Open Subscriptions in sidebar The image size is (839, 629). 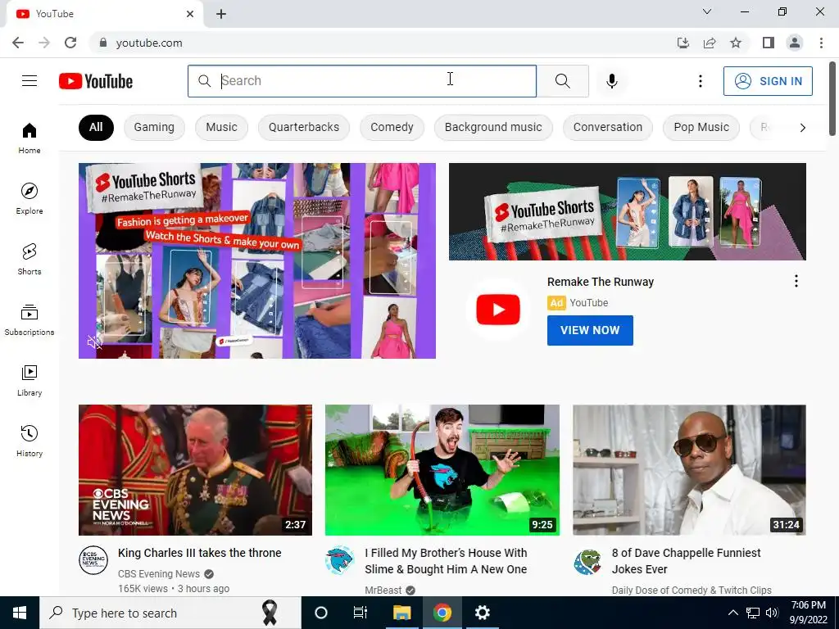pos(29,319)
